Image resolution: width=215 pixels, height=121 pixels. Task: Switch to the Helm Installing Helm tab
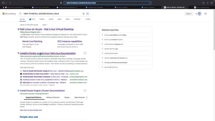(202, 7)
